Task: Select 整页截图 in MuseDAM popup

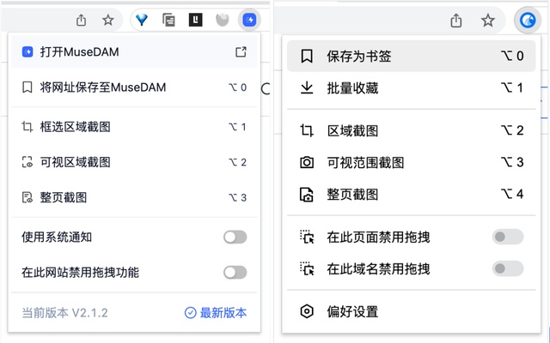Action: pyautogui.click(x=134, y=197)
